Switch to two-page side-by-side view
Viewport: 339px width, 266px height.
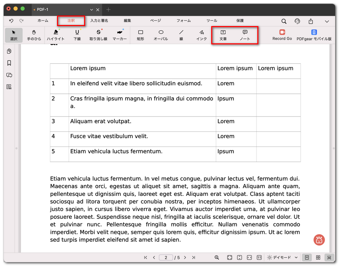coord(318,258)
